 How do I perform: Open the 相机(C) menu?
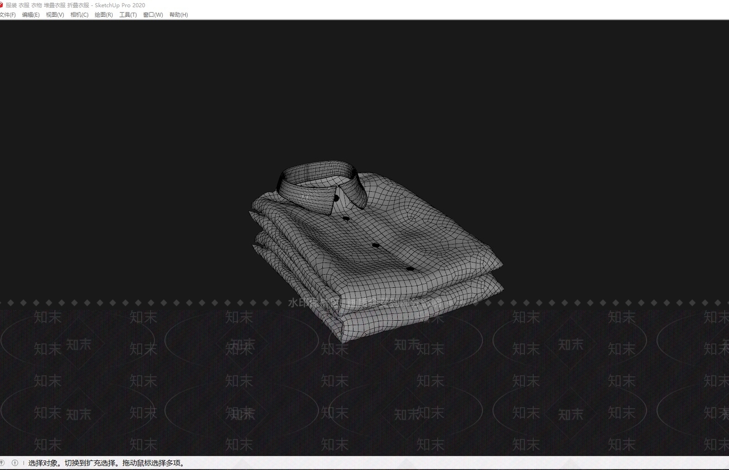click(79, 15)
